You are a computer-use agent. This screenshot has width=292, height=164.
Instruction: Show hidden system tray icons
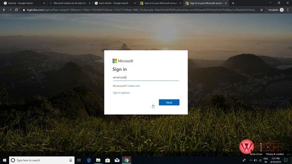pyautogui.click(x=251, y=160)
